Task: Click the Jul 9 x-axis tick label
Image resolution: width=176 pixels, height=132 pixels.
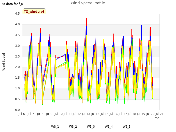Action: (x=49, y=114)
